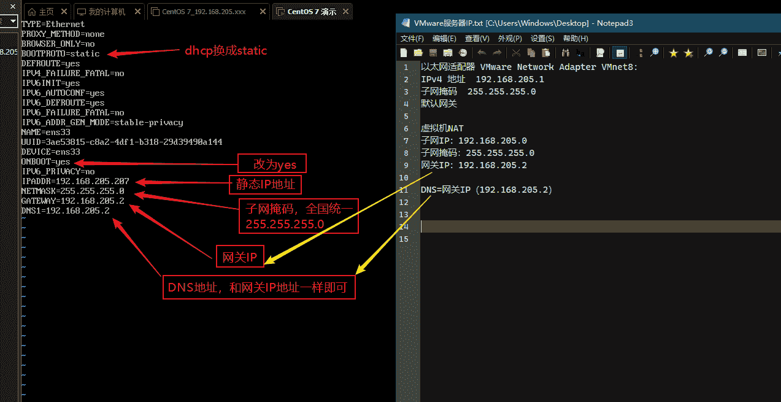Open the dropdown arrow left of the VMware tabs
781x402 pixels.
coord(13,21)
